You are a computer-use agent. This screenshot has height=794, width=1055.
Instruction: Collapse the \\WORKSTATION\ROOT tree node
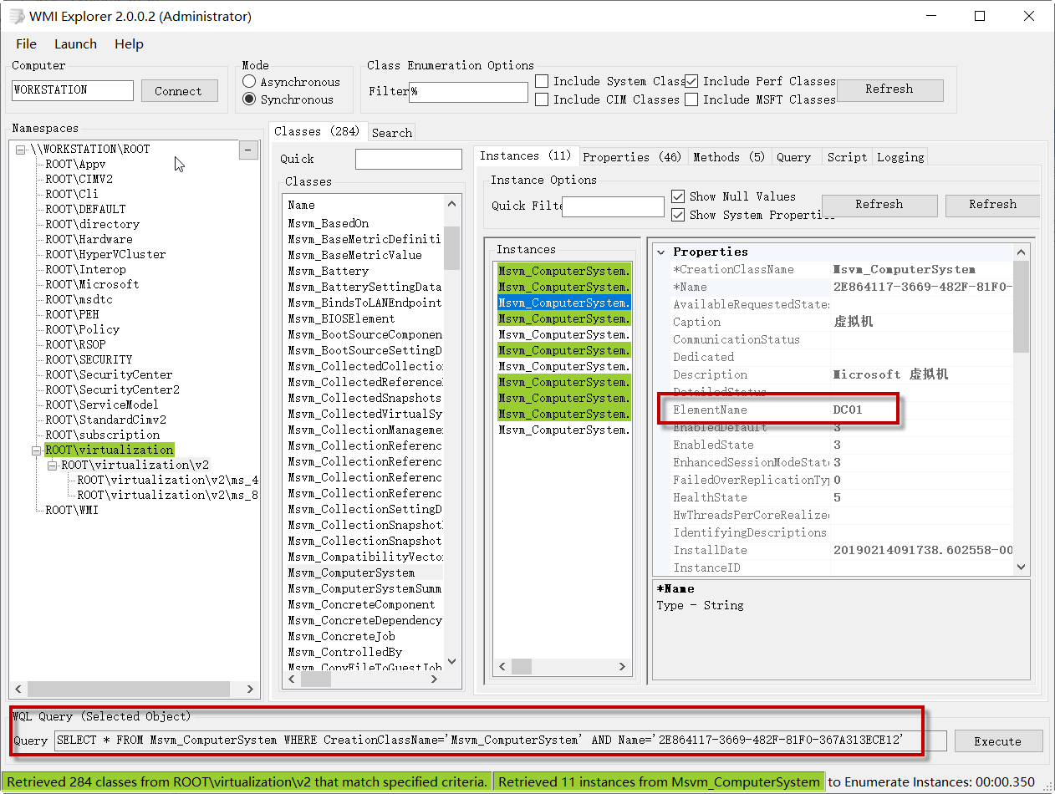click(x=21, y=150)
